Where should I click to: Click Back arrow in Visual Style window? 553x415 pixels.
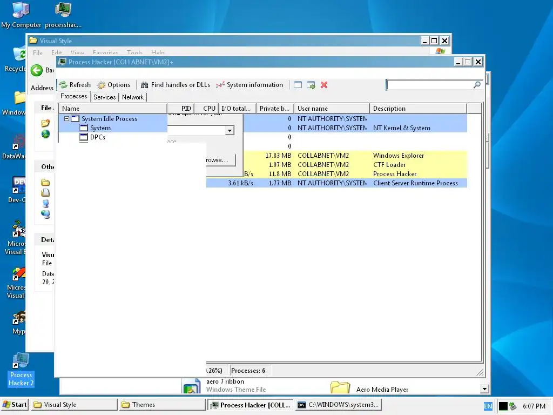click(x=37, y=70)
